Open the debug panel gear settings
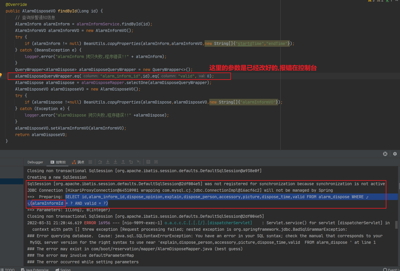 pos(395,154)
